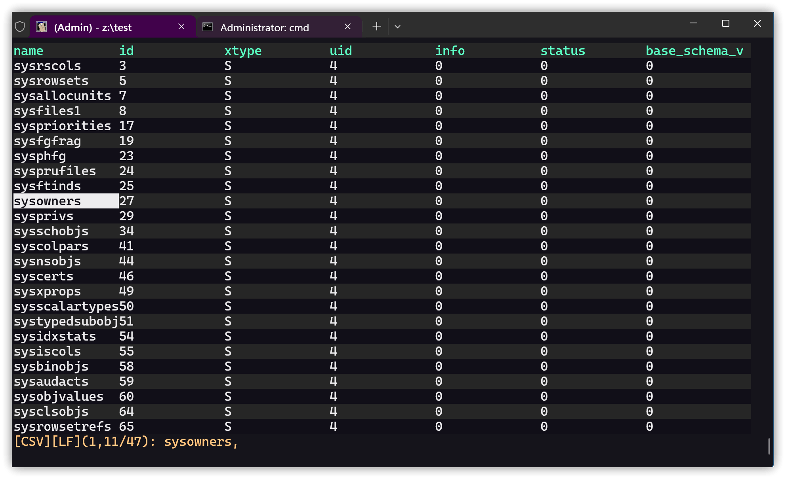This screenshot has height=479, width=786.
Task: Minimize the terminal window
Action: 694,23
